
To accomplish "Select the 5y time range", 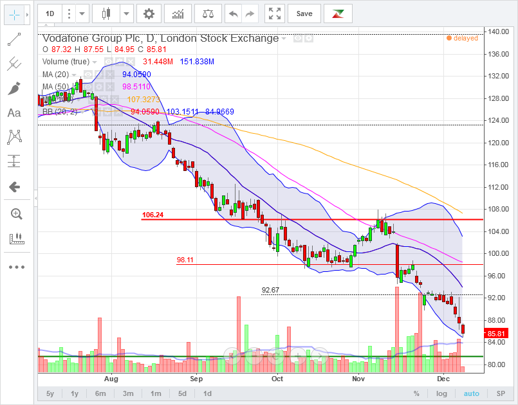I will 50,393.
